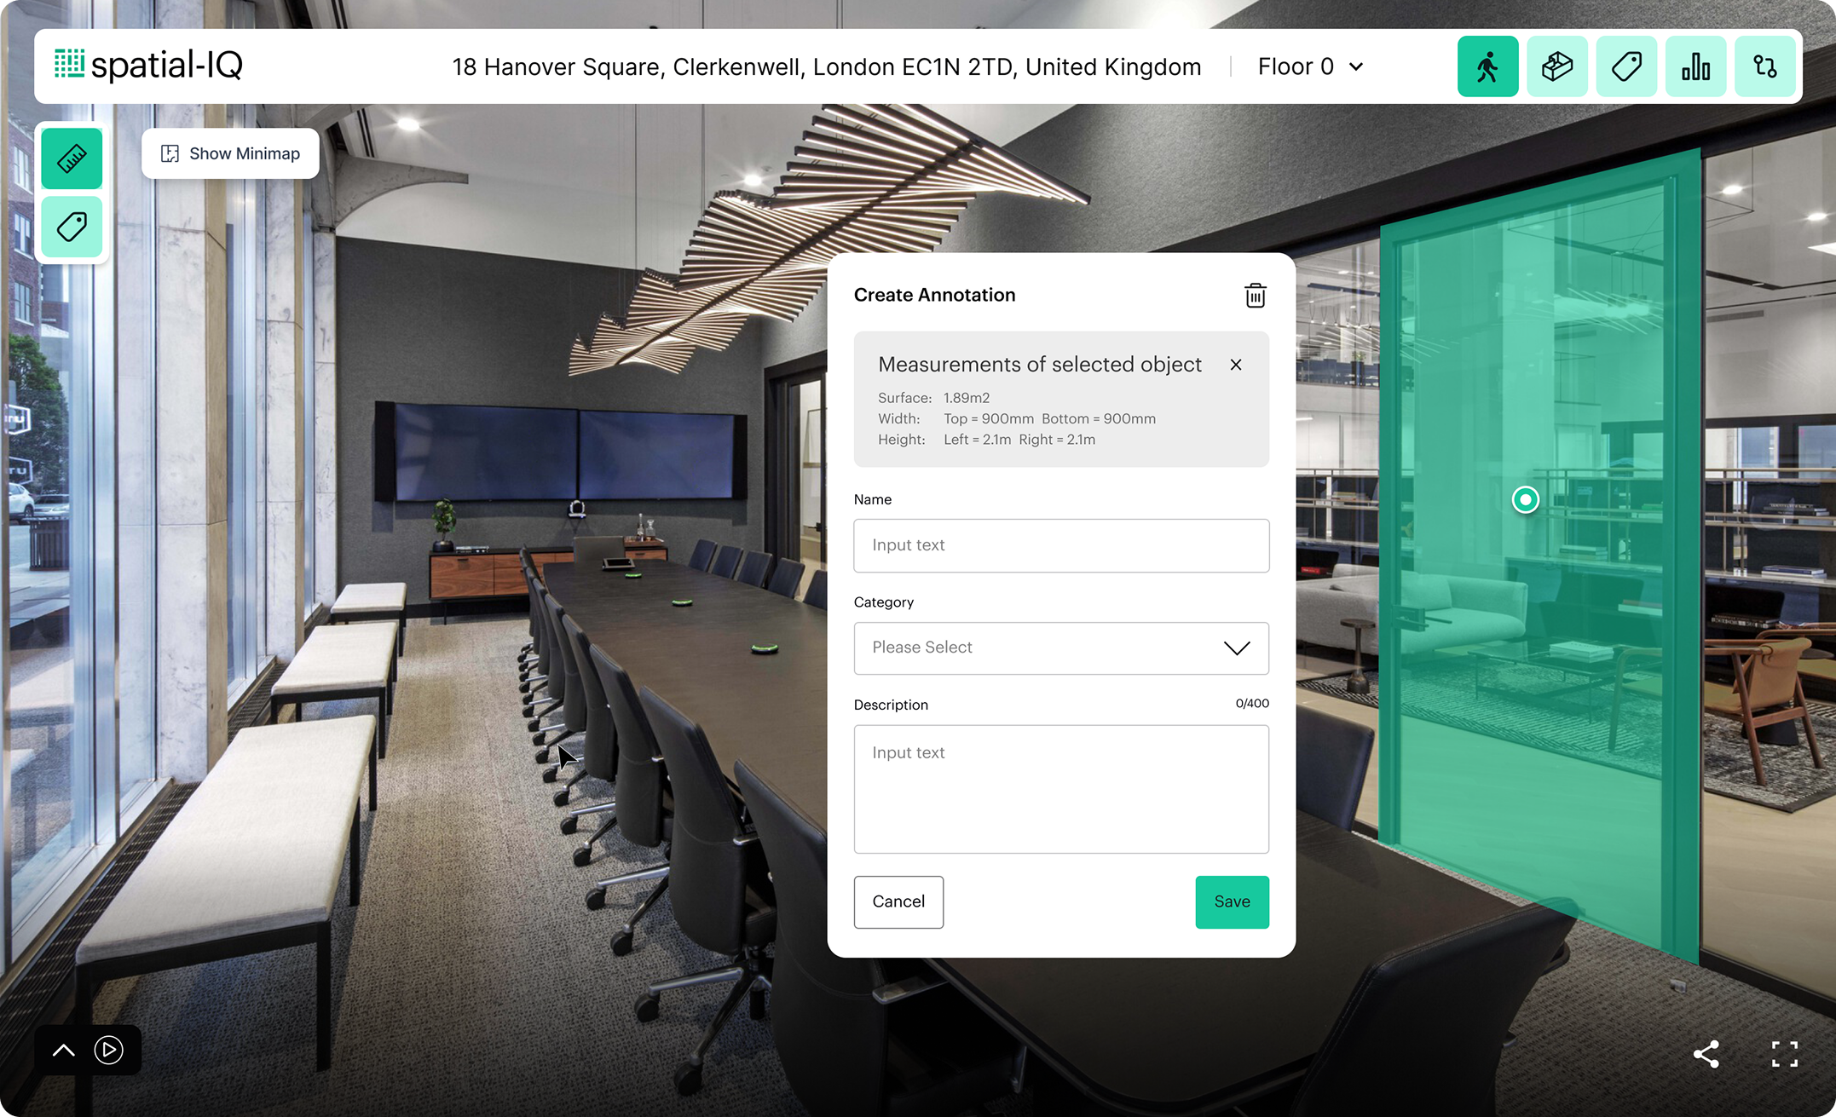Image resolution: width=1836 pixels, height=1117 pixels.
Task: Click the Save button
Action: [1232, 901]
